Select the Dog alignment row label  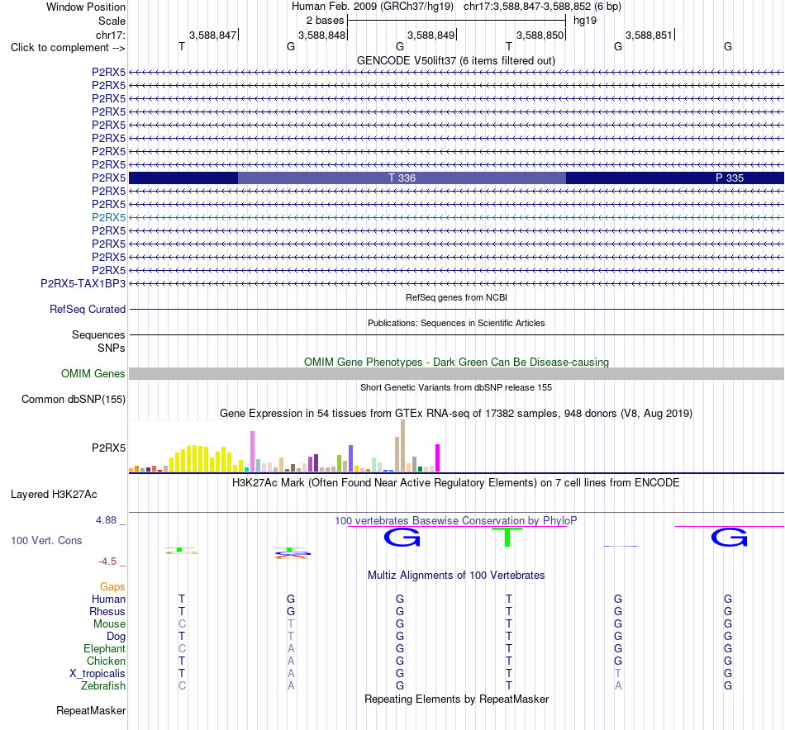116,636
